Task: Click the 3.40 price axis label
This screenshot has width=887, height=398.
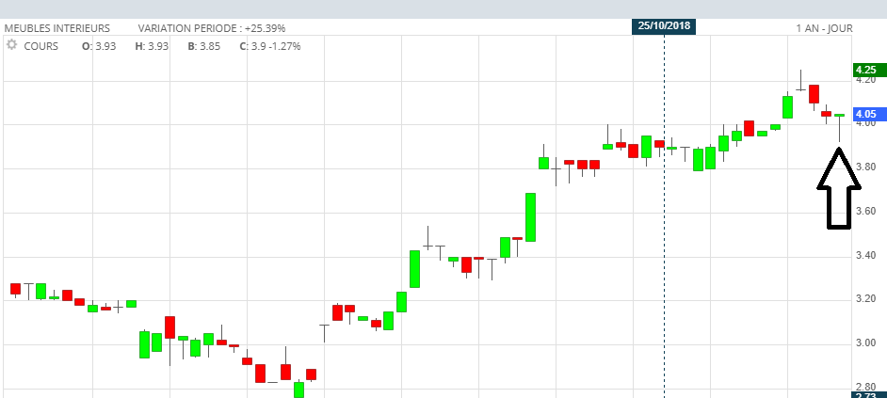Action: [865, 255]
